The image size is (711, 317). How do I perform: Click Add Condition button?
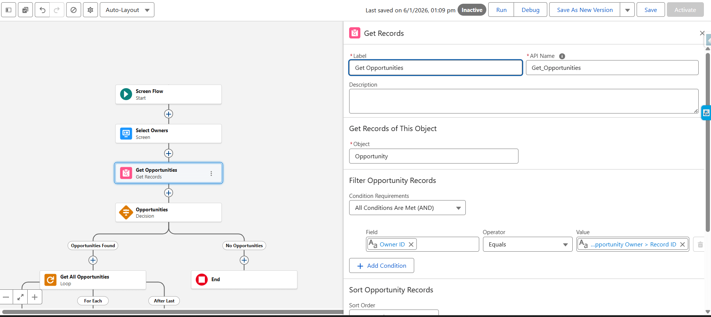tap(381, 266)
